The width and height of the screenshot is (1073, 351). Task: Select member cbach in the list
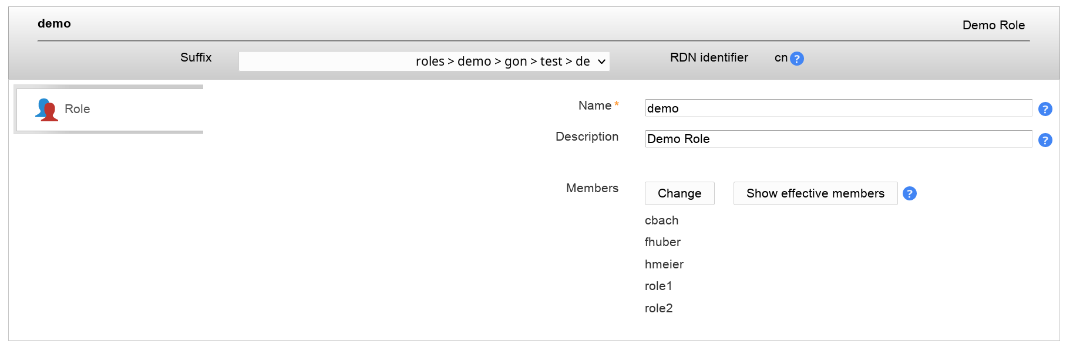coord(661,220)
